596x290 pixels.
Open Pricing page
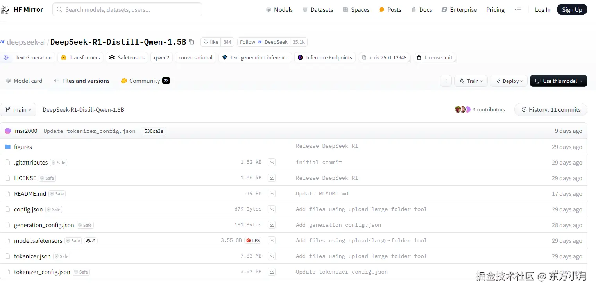tap(495, 10)
